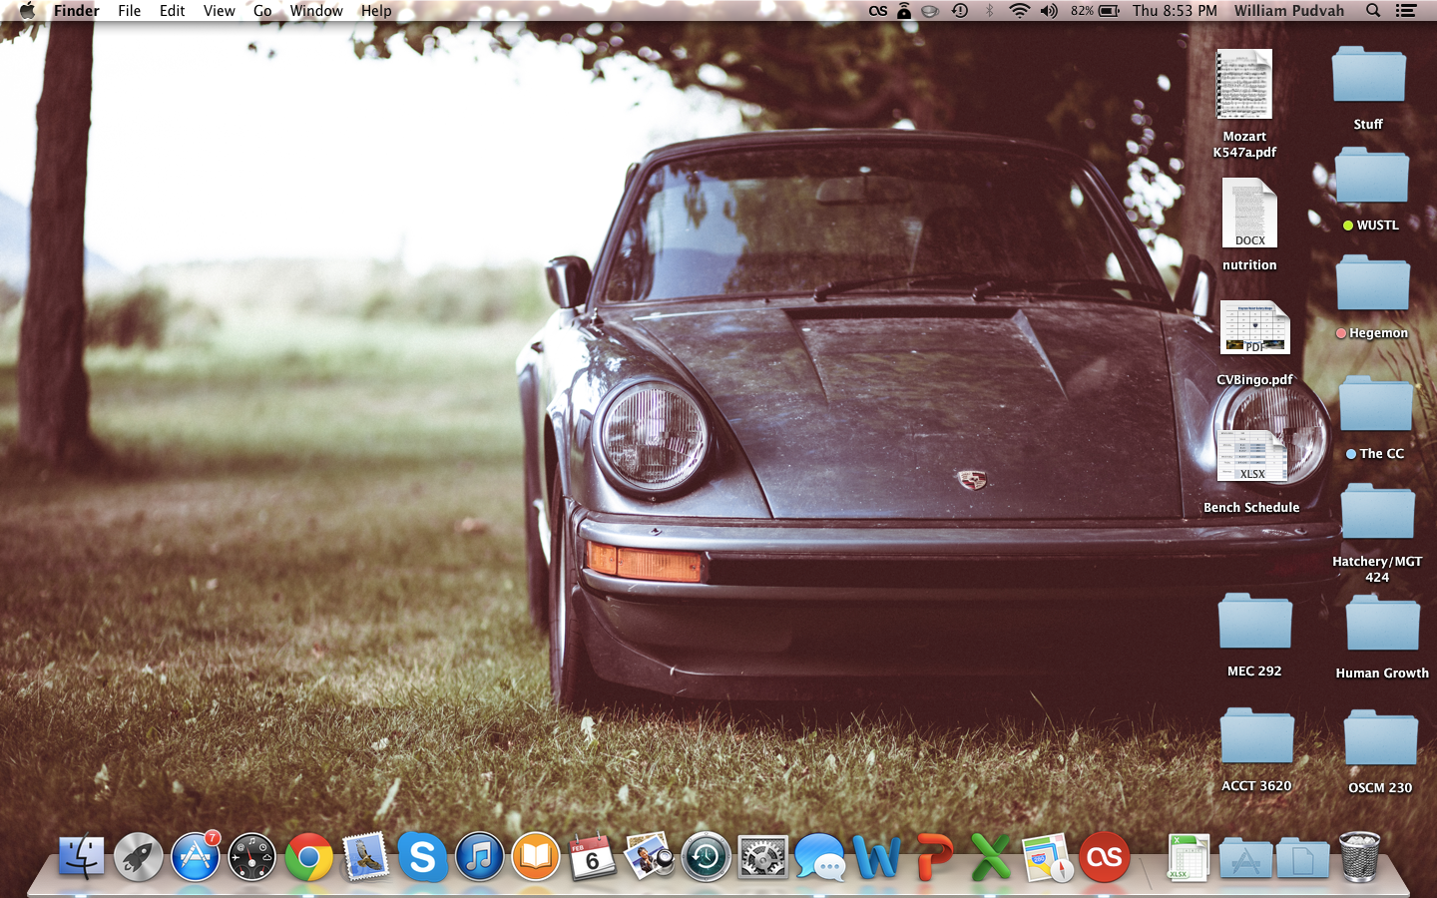Select the Stuff folder on desktop
The image size is (1437, 898).
(x=1368, y=88)
